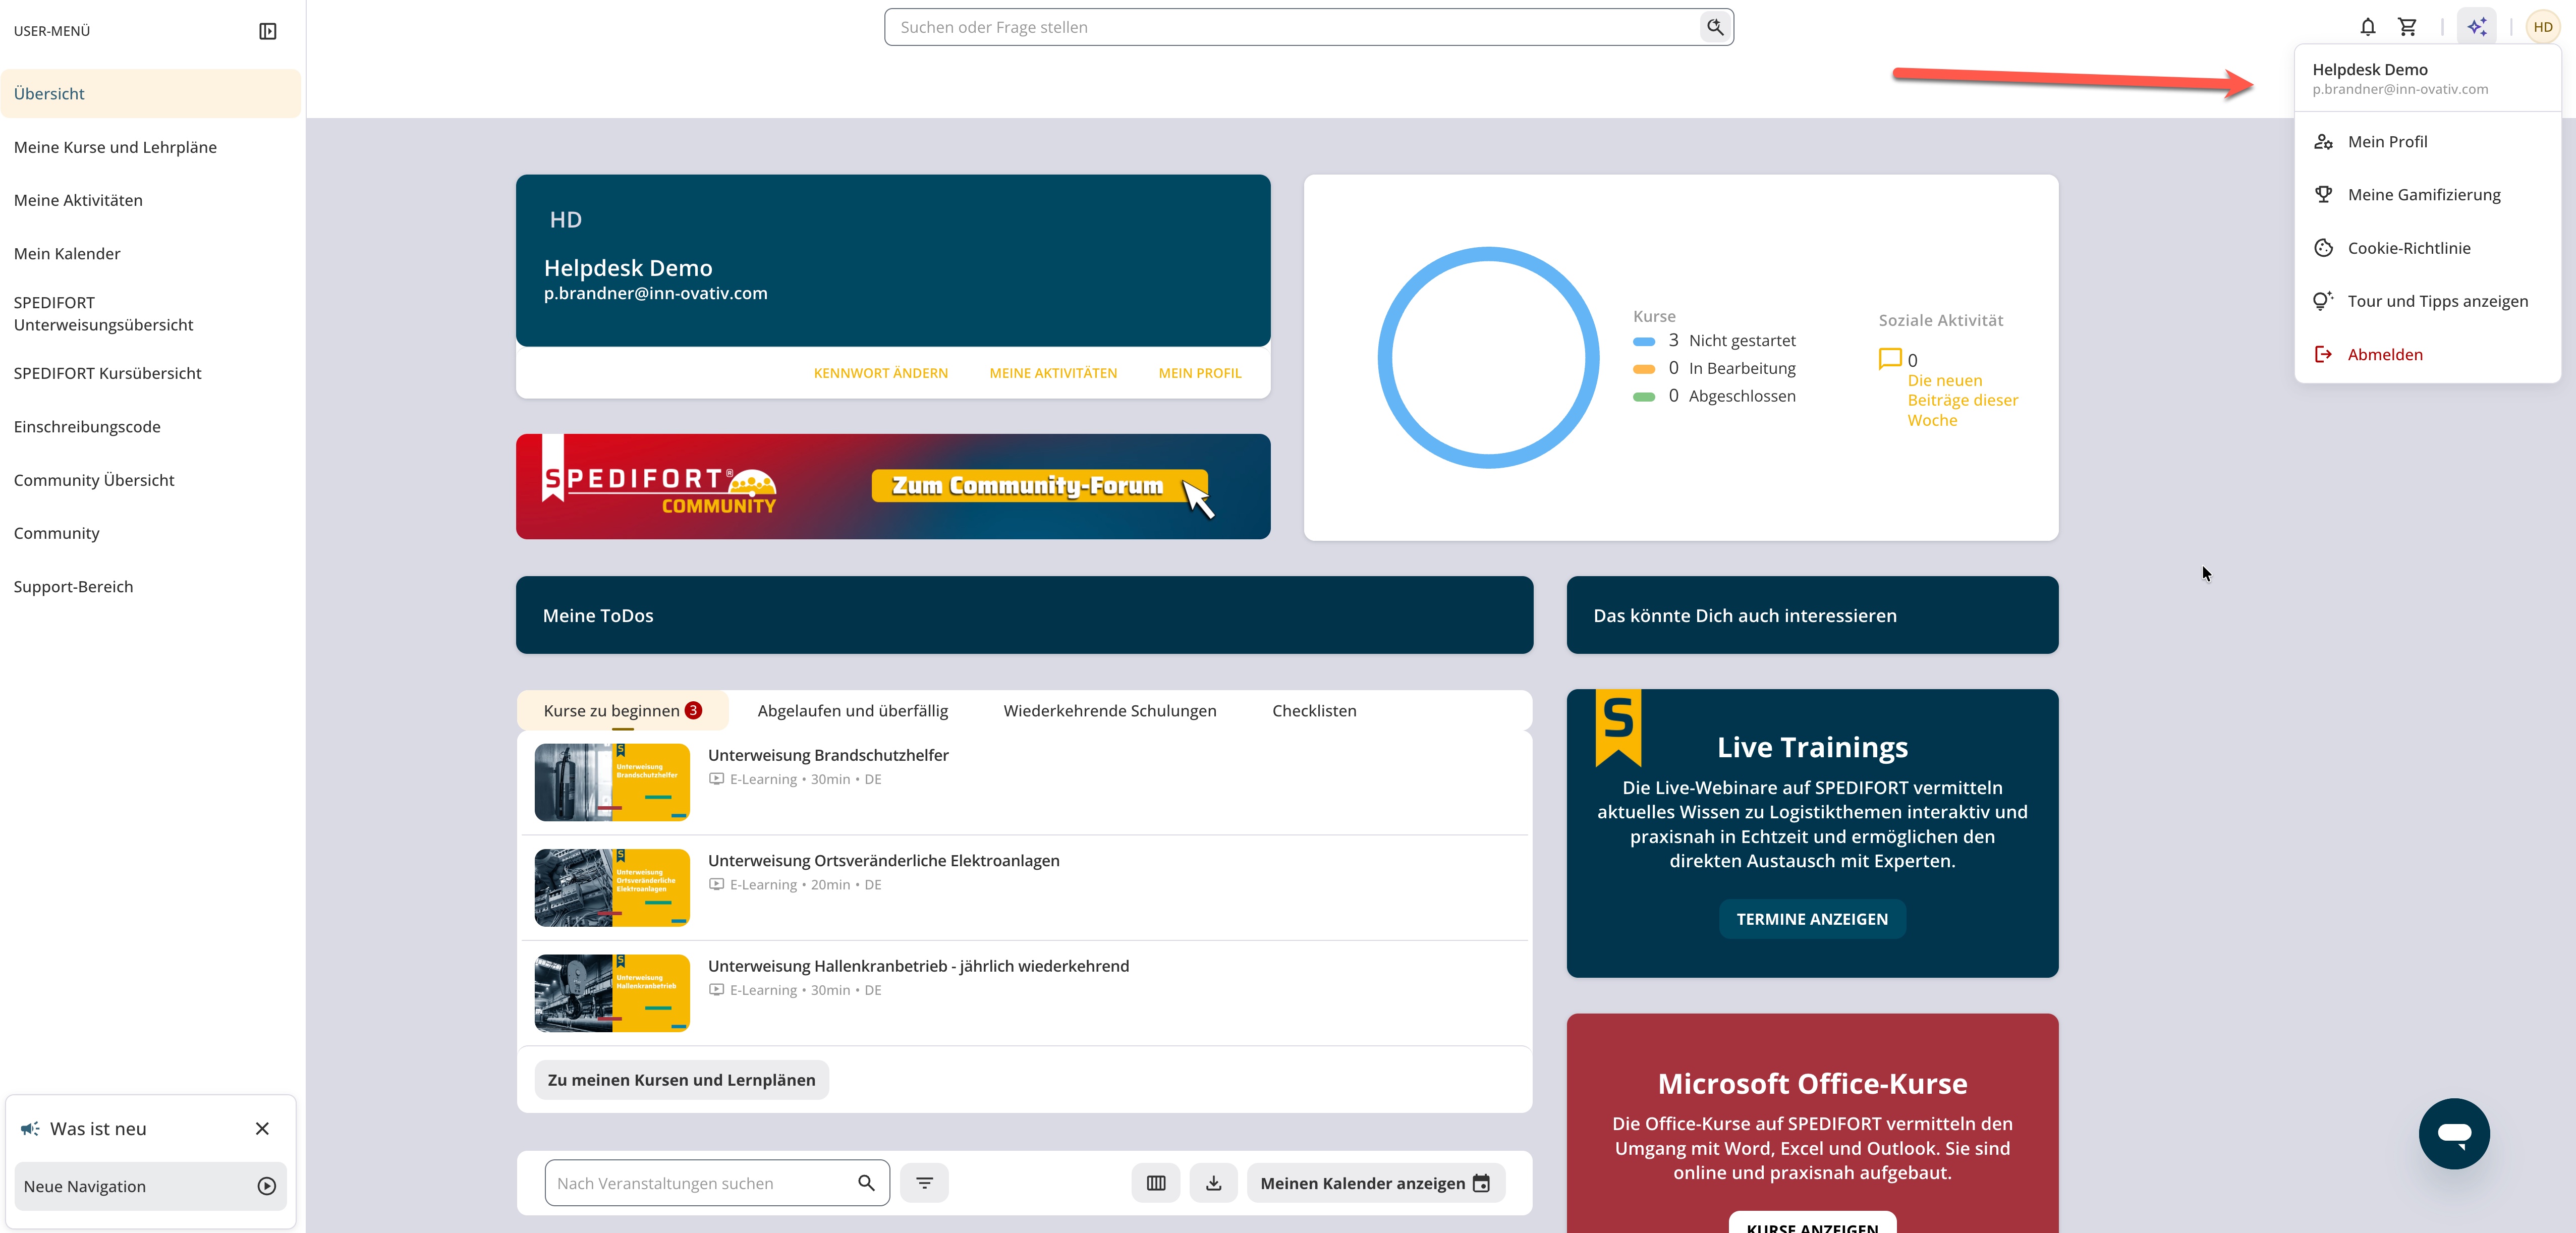The width and height of the screenshot is (2576, 1233).
Task: Go to Übersicht in sidebar
Action: (150, 93)
